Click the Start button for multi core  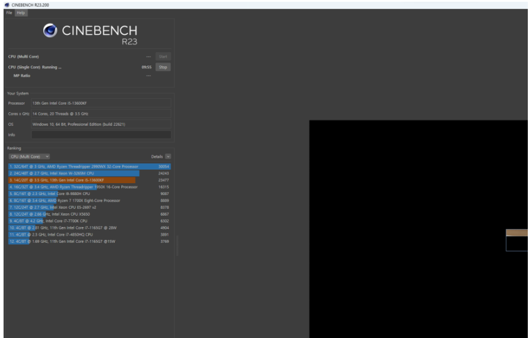click(x=163, y=57)
